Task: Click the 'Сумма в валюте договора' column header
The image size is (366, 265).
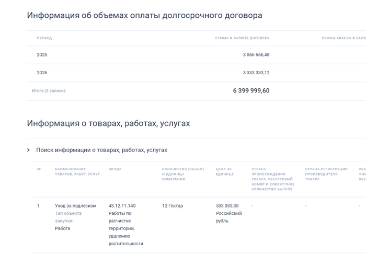Action: click(x=242, y=38)
